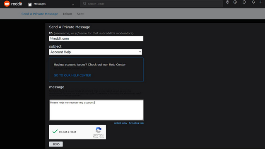Click inside the message text area
Viewport: 265px width, 149px height.
click(x=96, y=110)
